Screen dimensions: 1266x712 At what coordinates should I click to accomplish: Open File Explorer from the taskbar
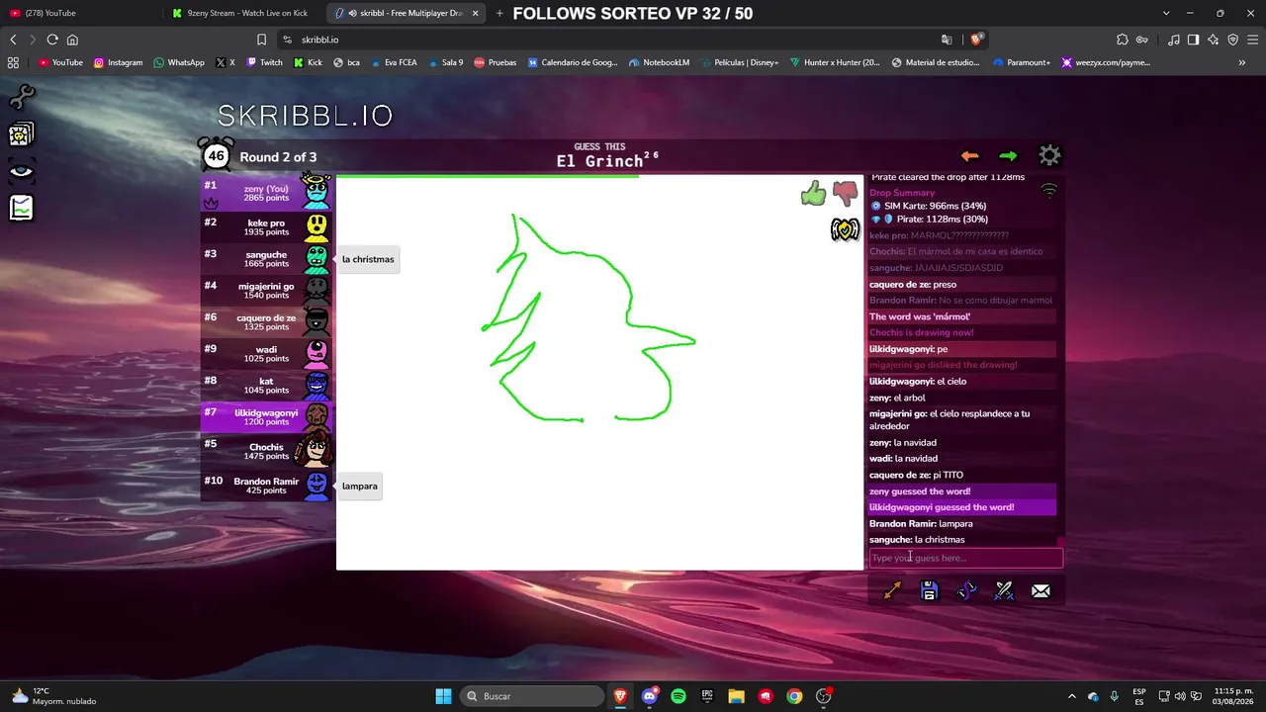point(736,696)
